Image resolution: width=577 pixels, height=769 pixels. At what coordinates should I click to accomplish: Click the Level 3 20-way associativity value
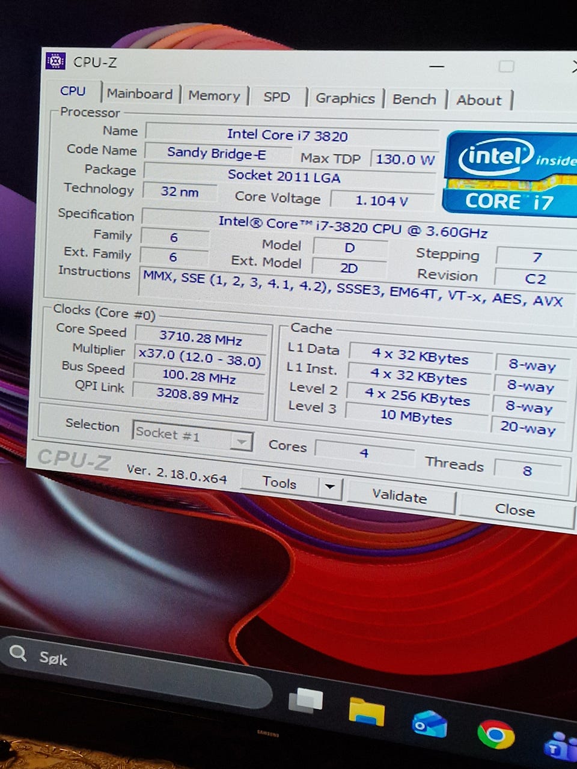(x=528, y=428)
